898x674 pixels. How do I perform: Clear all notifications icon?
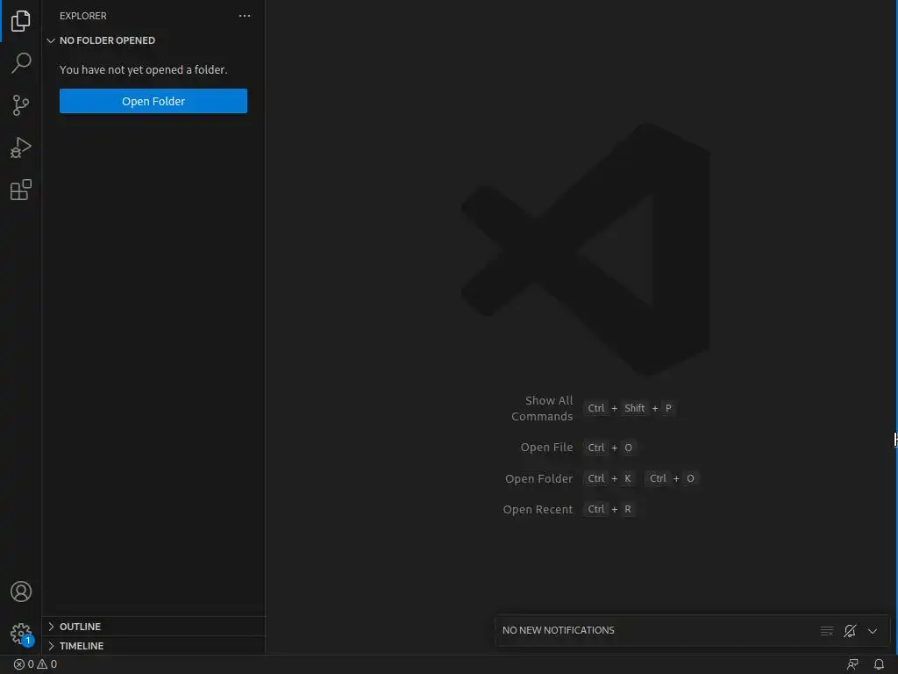pyautogui.click(x=827, y=631)
